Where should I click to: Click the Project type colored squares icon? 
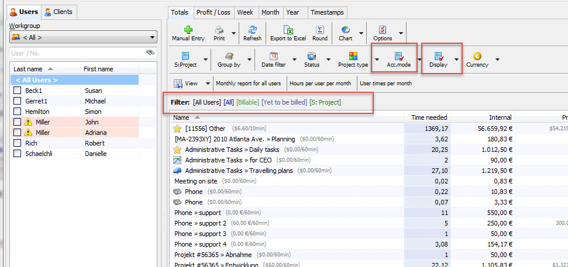pos(353,56)
